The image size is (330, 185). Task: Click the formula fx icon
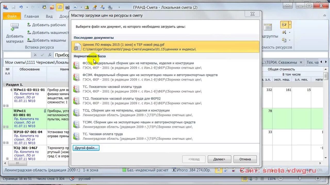49,55
